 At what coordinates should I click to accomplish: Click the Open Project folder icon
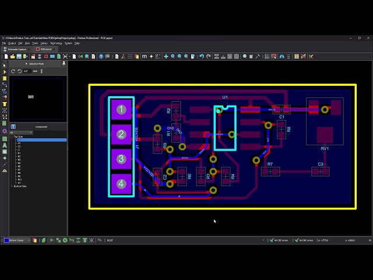coord(13,57)
